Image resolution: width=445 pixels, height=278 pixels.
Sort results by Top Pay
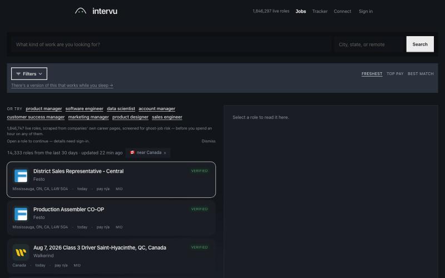(395, 74)
